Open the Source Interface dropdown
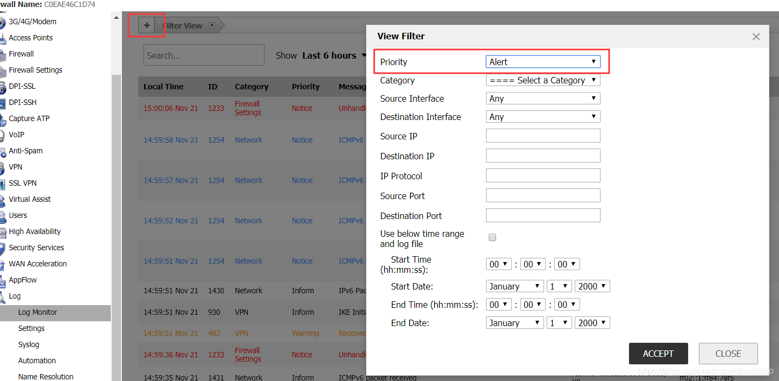Viewport: 779px width, 381px height. pos(543,98)
